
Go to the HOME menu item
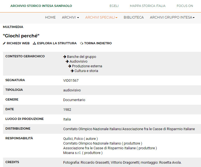(x=50, y=17)
